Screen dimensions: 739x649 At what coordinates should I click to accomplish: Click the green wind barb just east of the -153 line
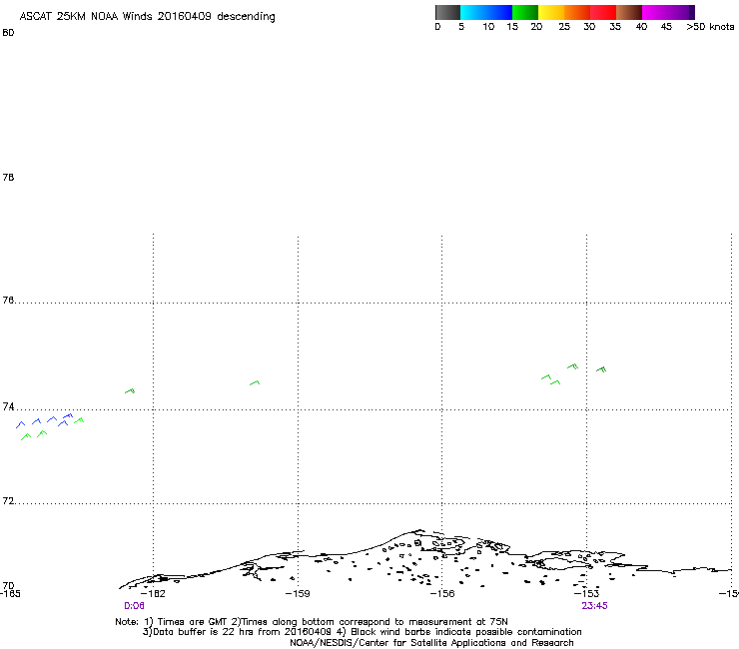(x=601, y=369)
